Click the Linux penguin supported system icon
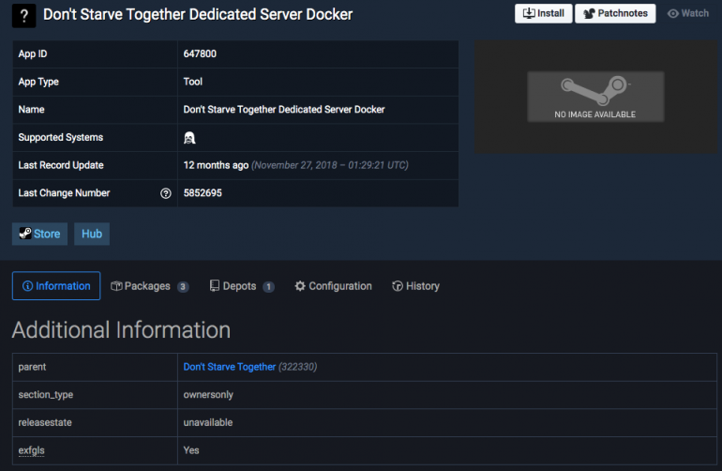This screenshot has width=722, height=471. tap(189, 137)
